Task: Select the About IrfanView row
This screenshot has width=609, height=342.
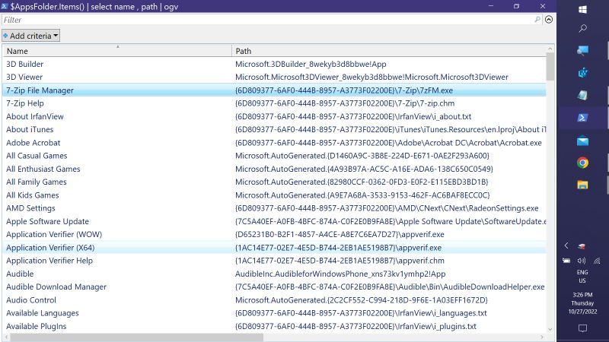Action: click(274, 116)
